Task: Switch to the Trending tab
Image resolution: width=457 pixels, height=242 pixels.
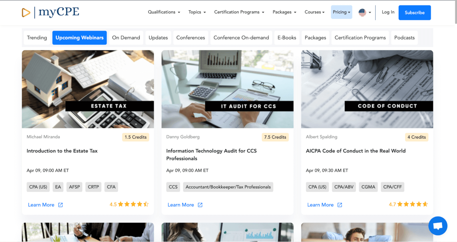Action: tap(37, 38)
